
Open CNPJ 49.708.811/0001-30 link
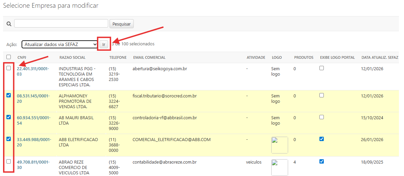point(33,165)
